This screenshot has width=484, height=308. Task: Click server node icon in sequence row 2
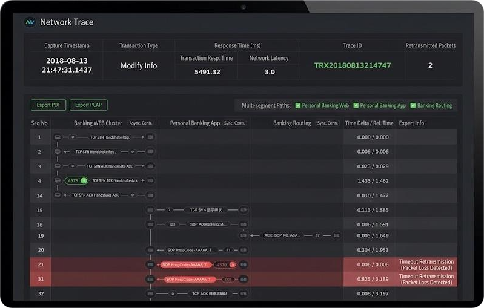click(150, 152)
